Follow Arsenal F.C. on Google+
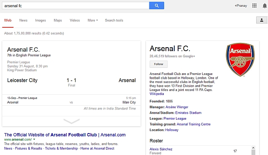This screenshot has height=155, width=268. tap(158, 64)
